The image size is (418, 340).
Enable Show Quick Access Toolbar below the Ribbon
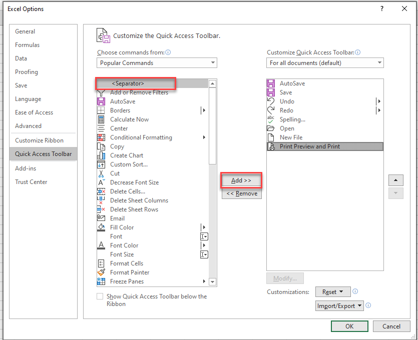point(100,296)
